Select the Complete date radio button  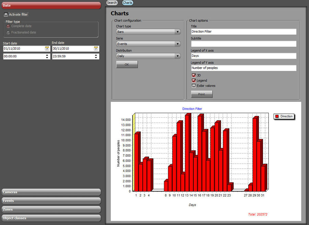pyautogui.click(x=8, y=26)
